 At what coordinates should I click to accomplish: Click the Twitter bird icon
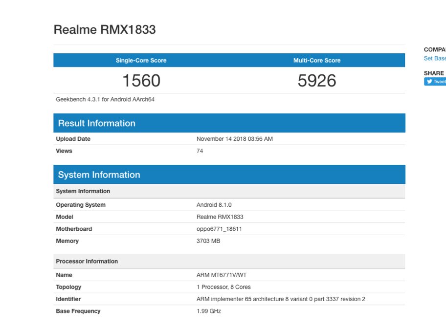pyautogui.click(x=429, y=82)
